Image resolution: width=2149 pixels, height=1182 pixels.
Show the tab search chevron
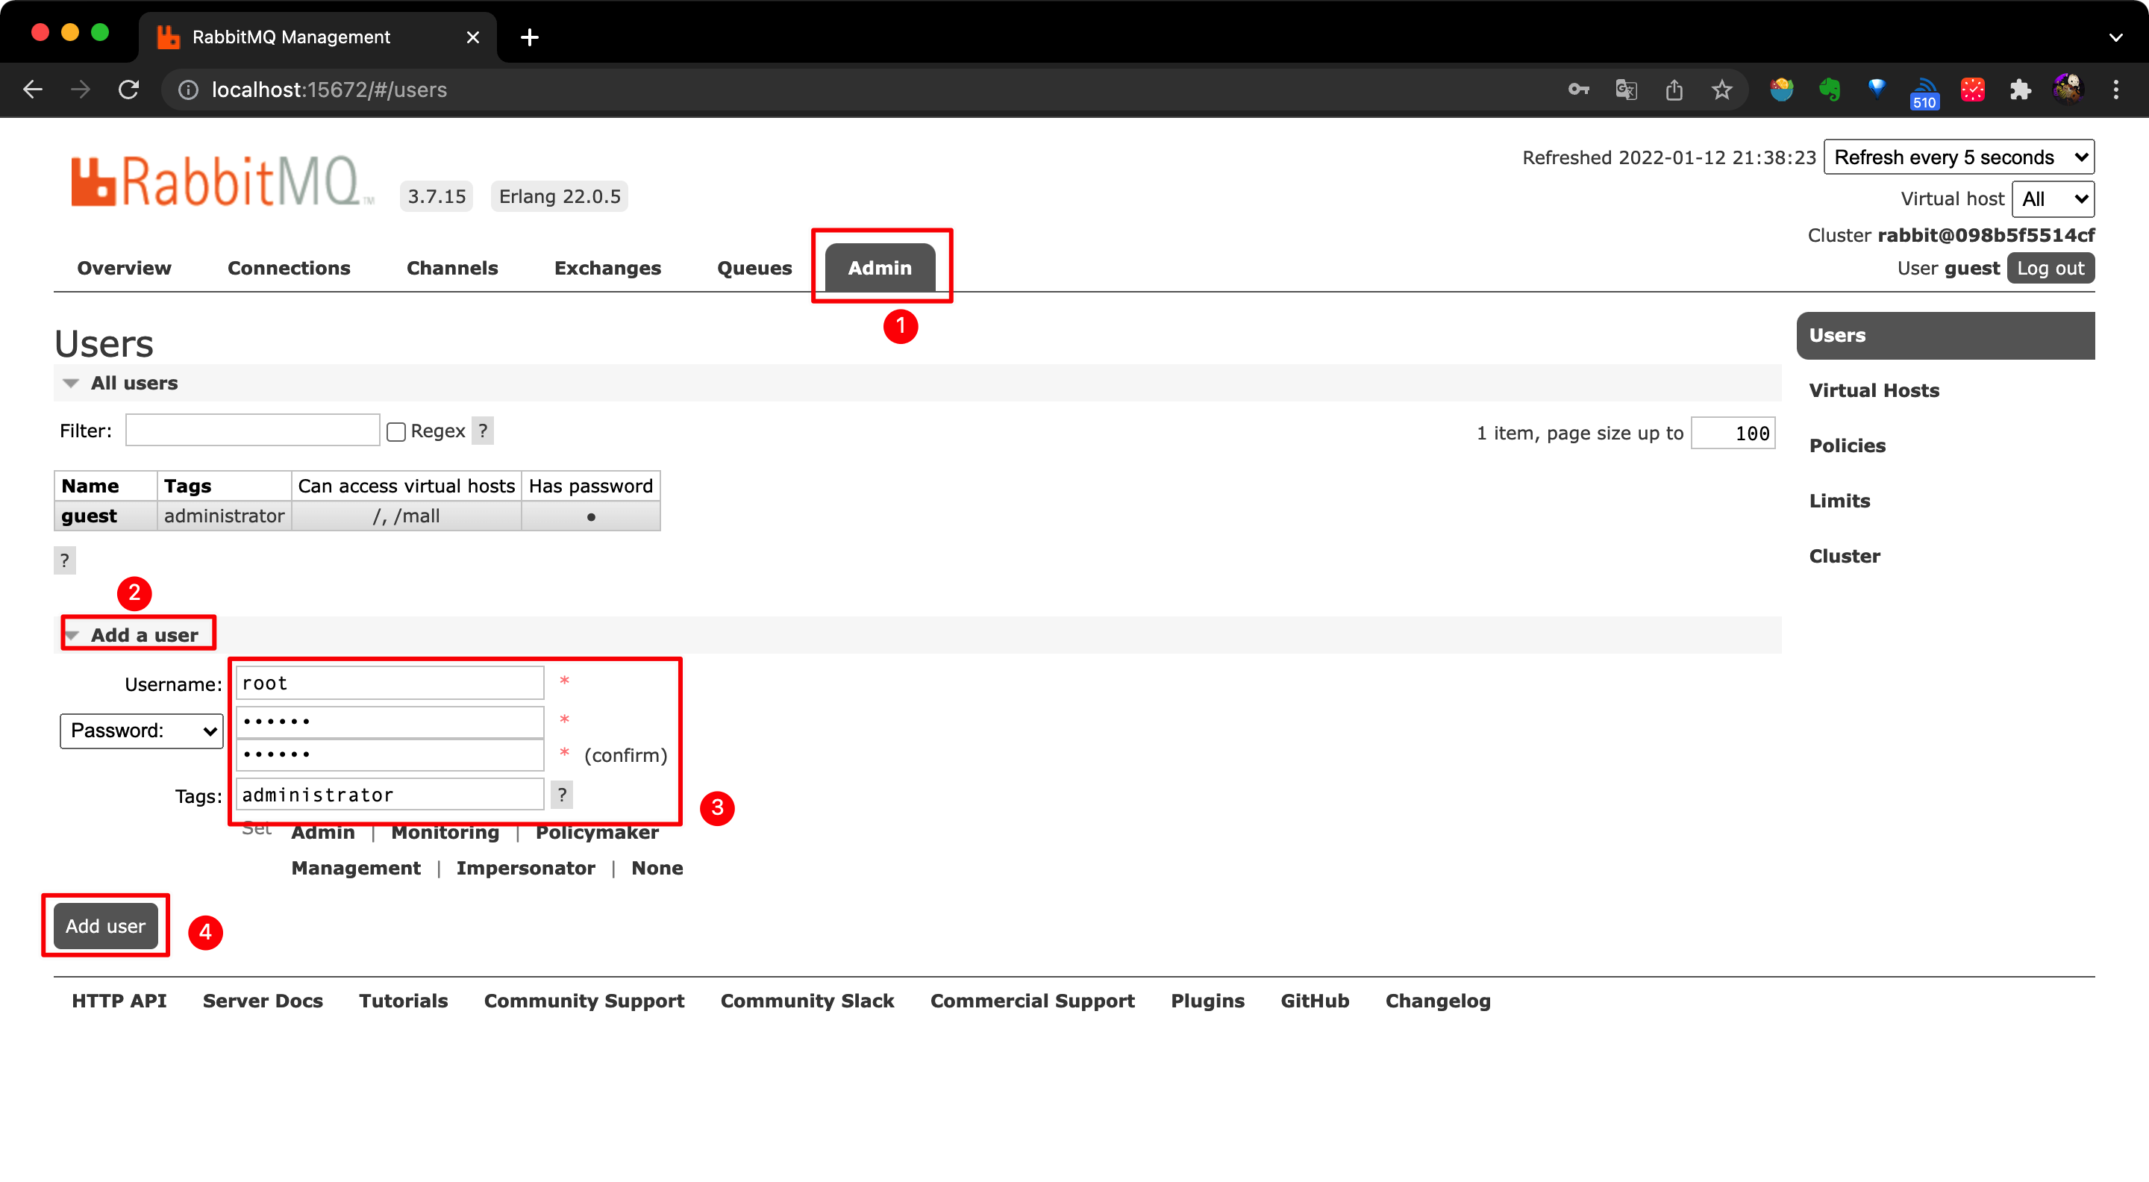coord(2115,37)
